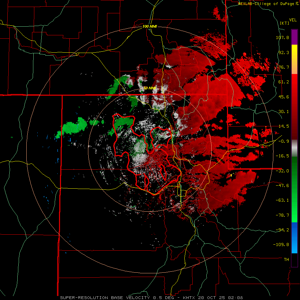Image resolution: width=300 pixels, height=300 pixels.
Task: Click the VEL legend title
Action: (x=293, y=20)
